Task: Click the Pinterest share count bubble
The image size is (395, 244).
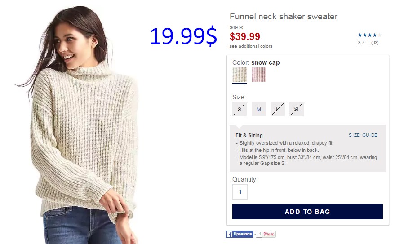Action: (259, 234)
